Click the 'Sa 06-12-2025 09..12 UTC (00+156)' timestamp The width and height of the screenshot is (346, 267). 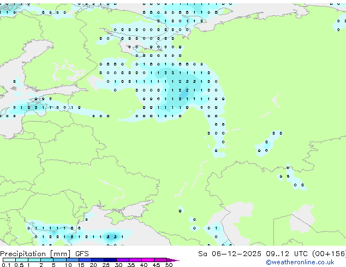coord(272,254)
